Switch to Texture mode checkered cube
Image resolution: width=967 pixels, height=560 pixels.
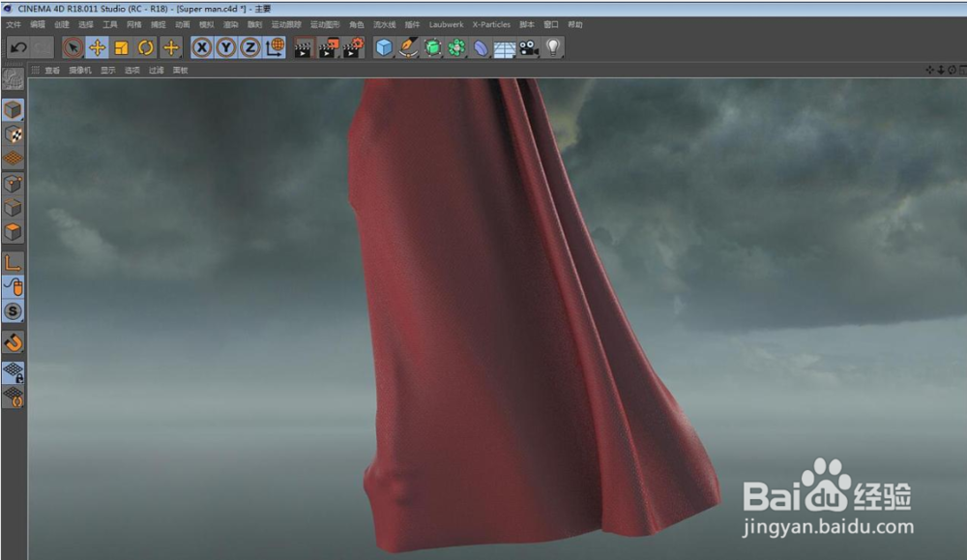(13, 134)
